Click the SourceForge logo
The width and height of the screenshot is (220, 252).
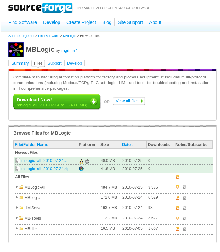(40, 8)
